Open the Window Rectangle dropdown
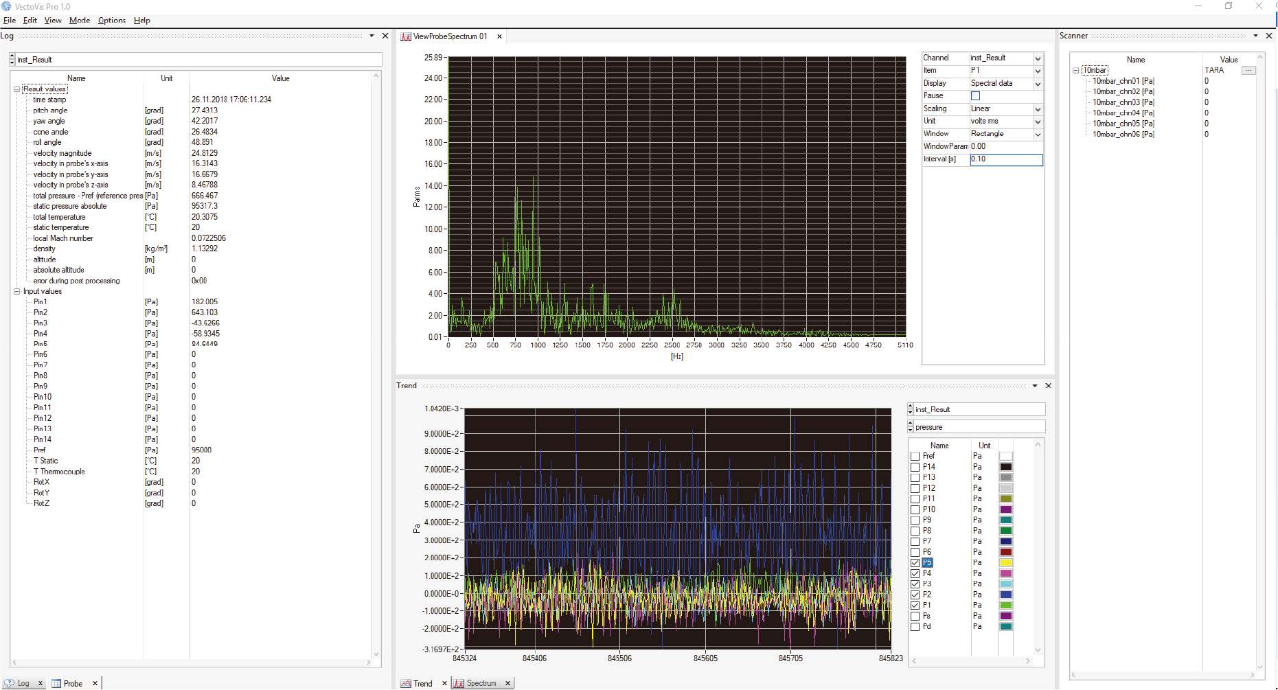 click(x=1038, y=135)
